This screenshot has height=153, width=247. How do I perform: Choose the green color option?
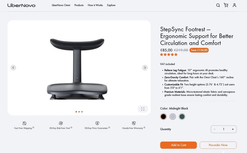182,117
